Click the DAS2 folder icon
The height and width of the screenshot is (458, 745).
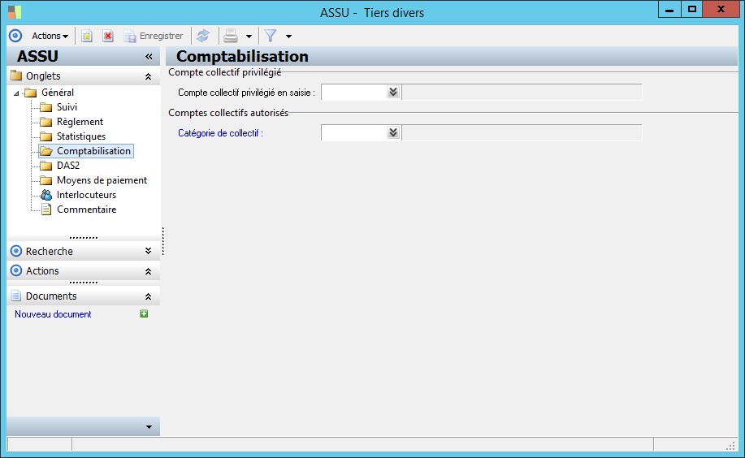(x=46, y=166)
